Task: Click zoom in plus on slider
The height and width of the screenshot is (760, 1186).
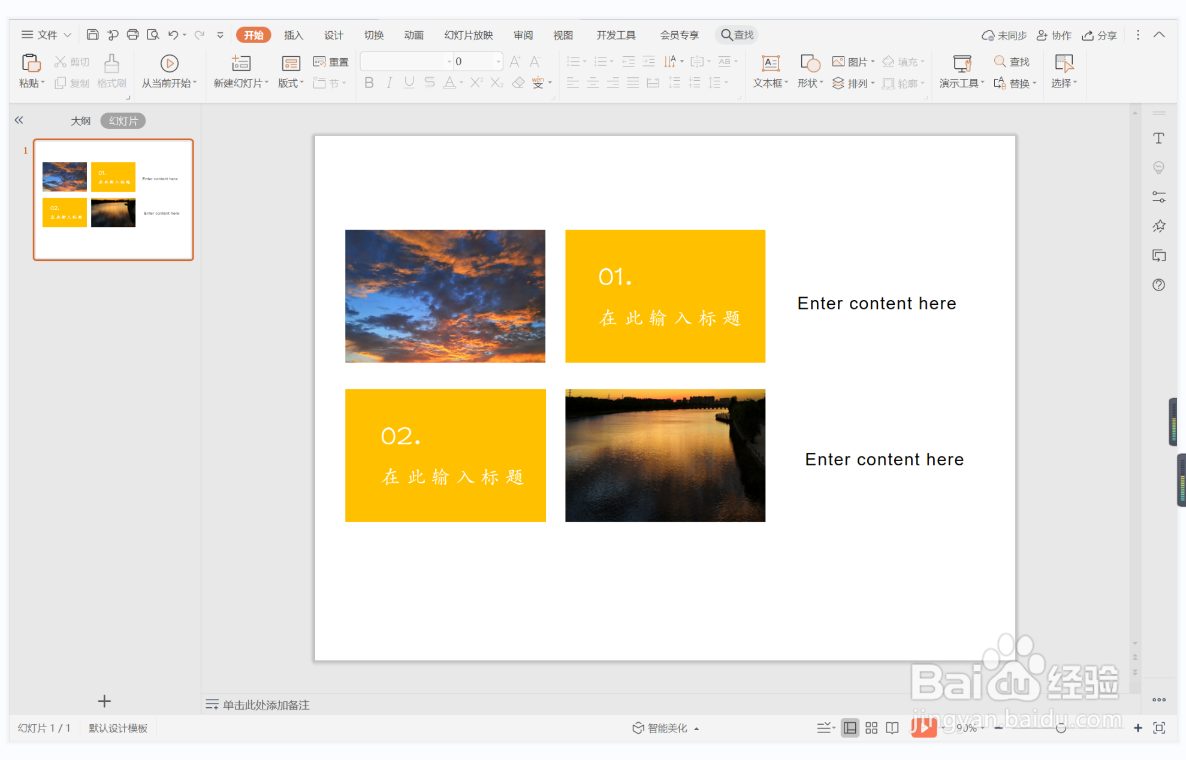Action: pyautogui.click(x=1137, y=728)
